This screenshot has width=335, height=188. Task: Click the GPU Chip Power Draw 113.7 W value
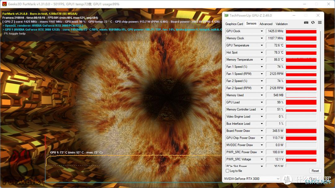[275, 138]
